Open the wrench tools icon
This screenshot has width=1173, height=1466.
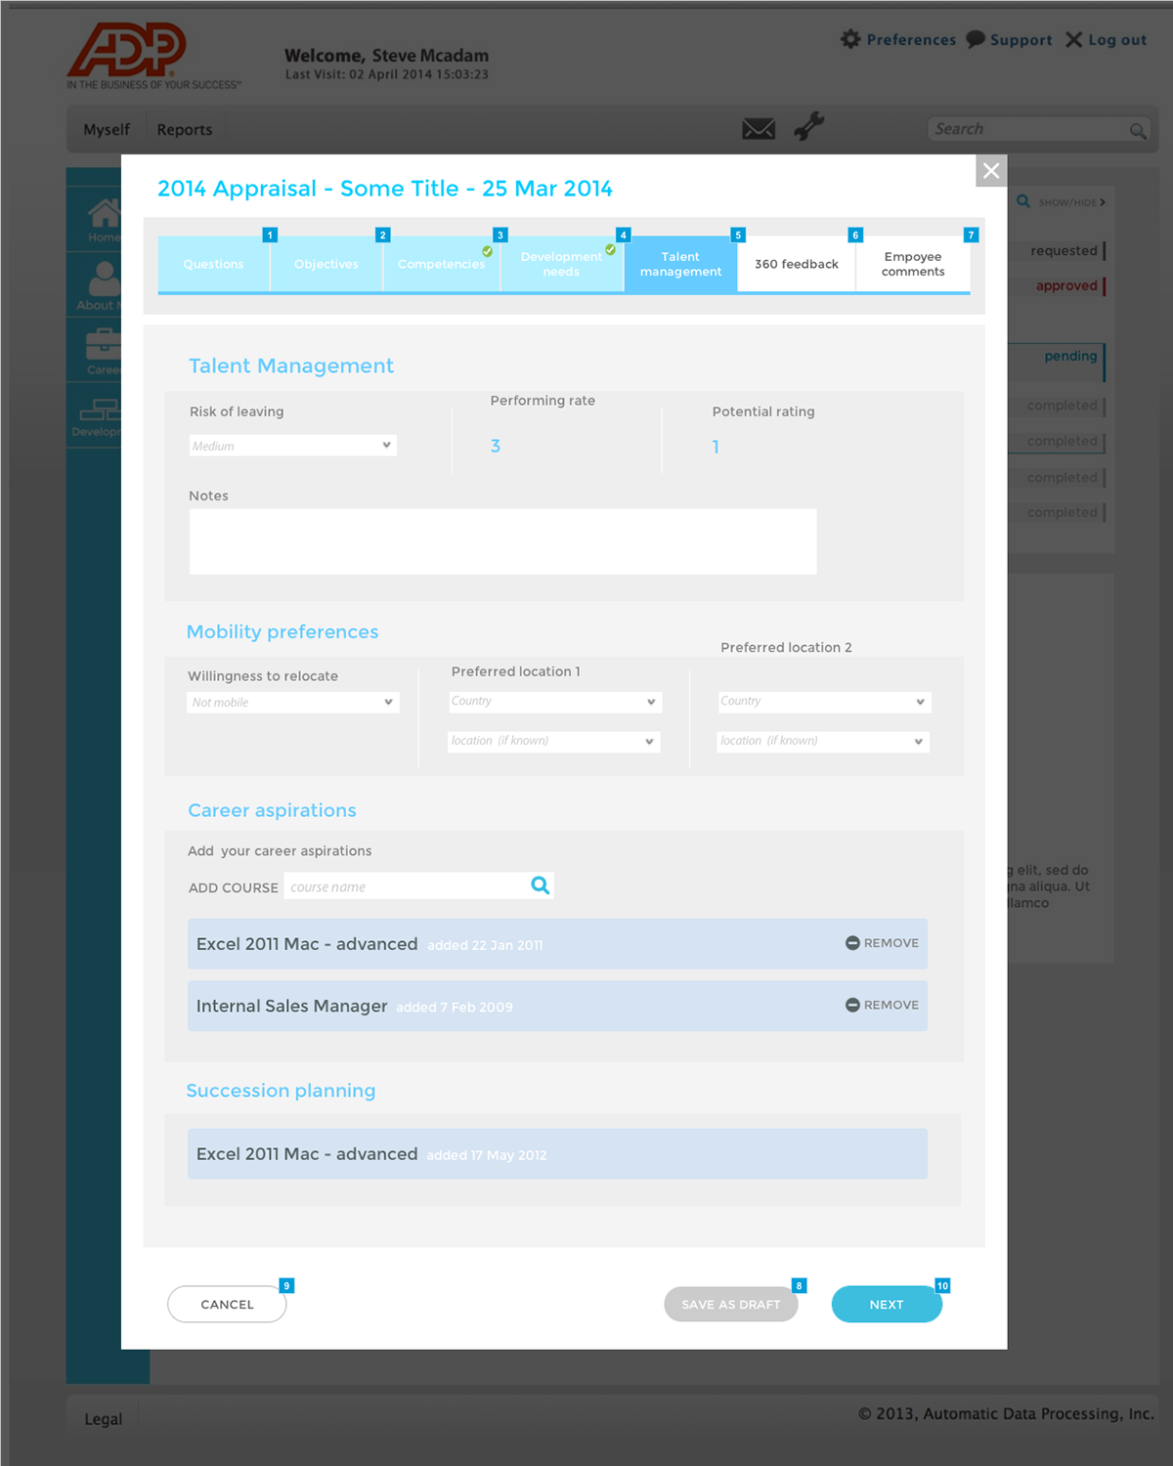(809, 126)
